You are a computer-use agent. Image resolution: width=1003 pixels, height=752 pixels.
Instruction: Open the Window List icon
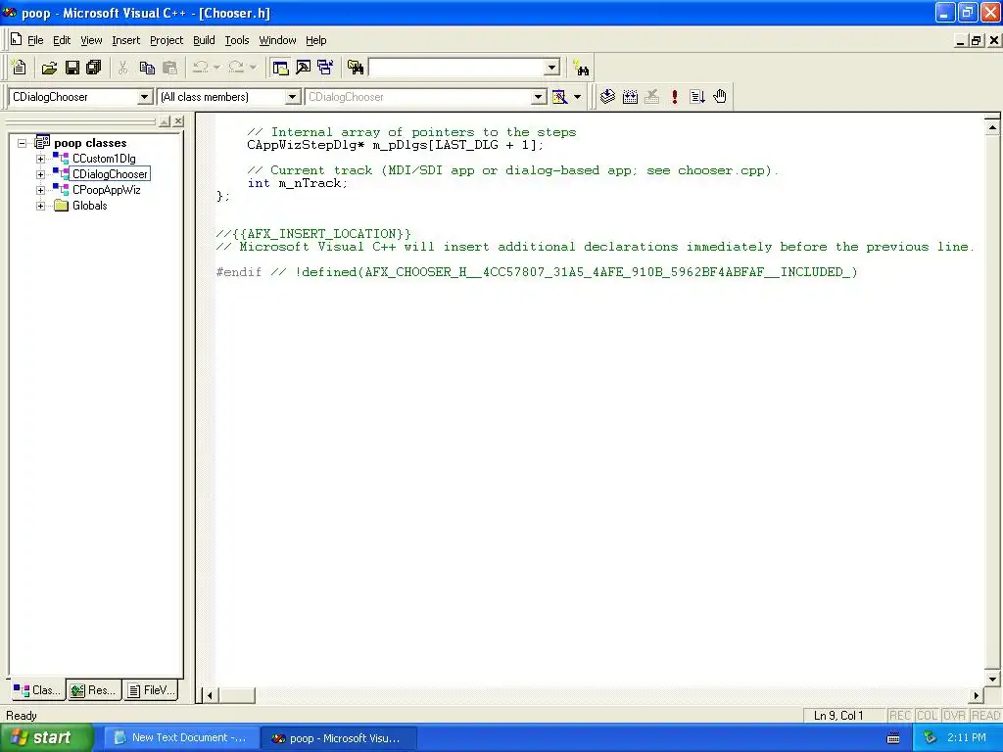(x=325, y=68)
